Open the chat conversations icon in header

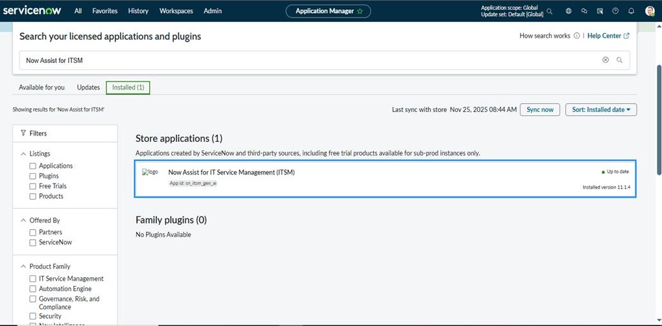[x=584, y=11]
